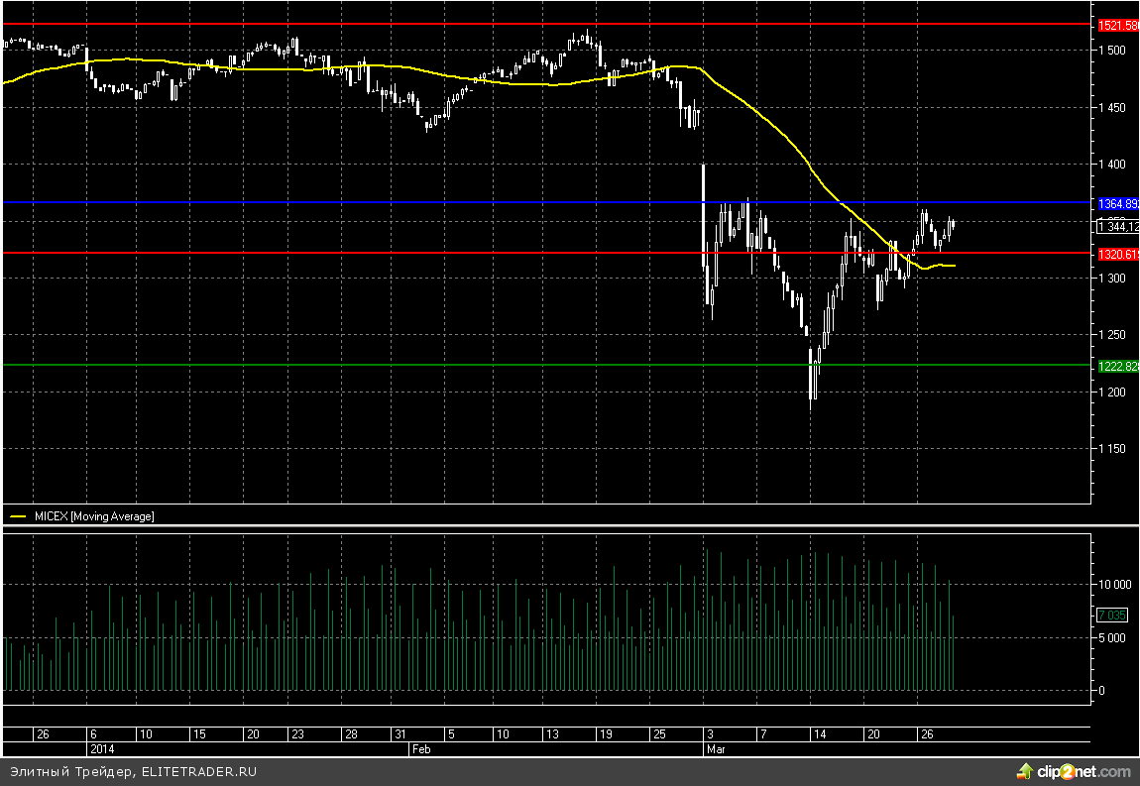Click the 7.035 volume value tag
This screenshot has height=786, width=1140.
click(1112, 616)
